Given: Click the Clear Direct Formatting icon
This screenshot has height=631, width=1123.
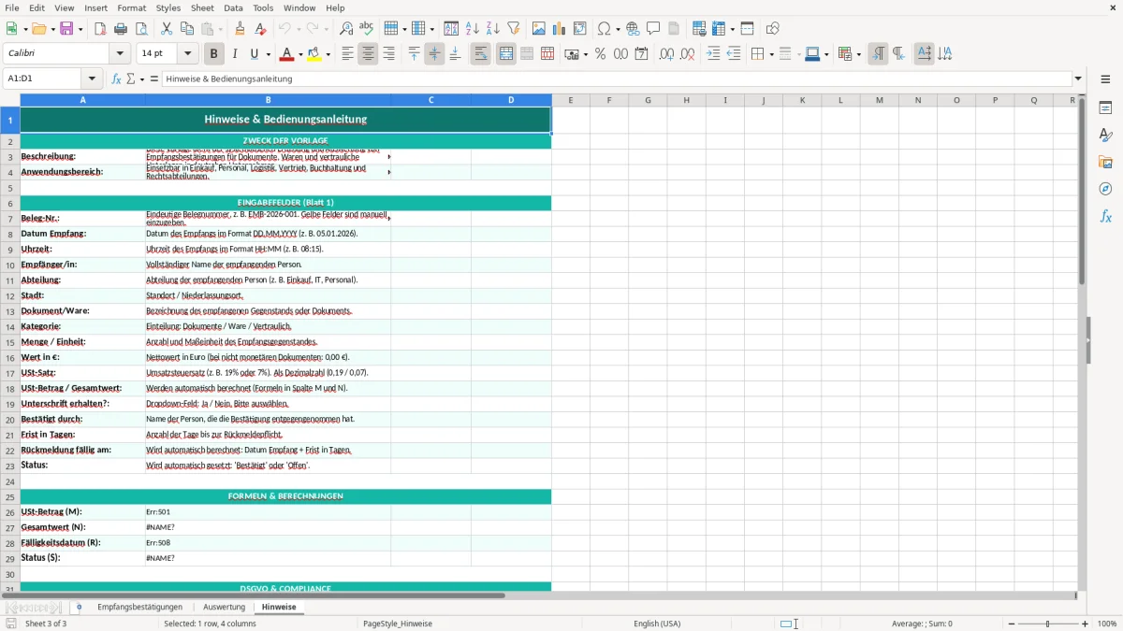Looking at the screenshot, I should [x=261, y=29].
